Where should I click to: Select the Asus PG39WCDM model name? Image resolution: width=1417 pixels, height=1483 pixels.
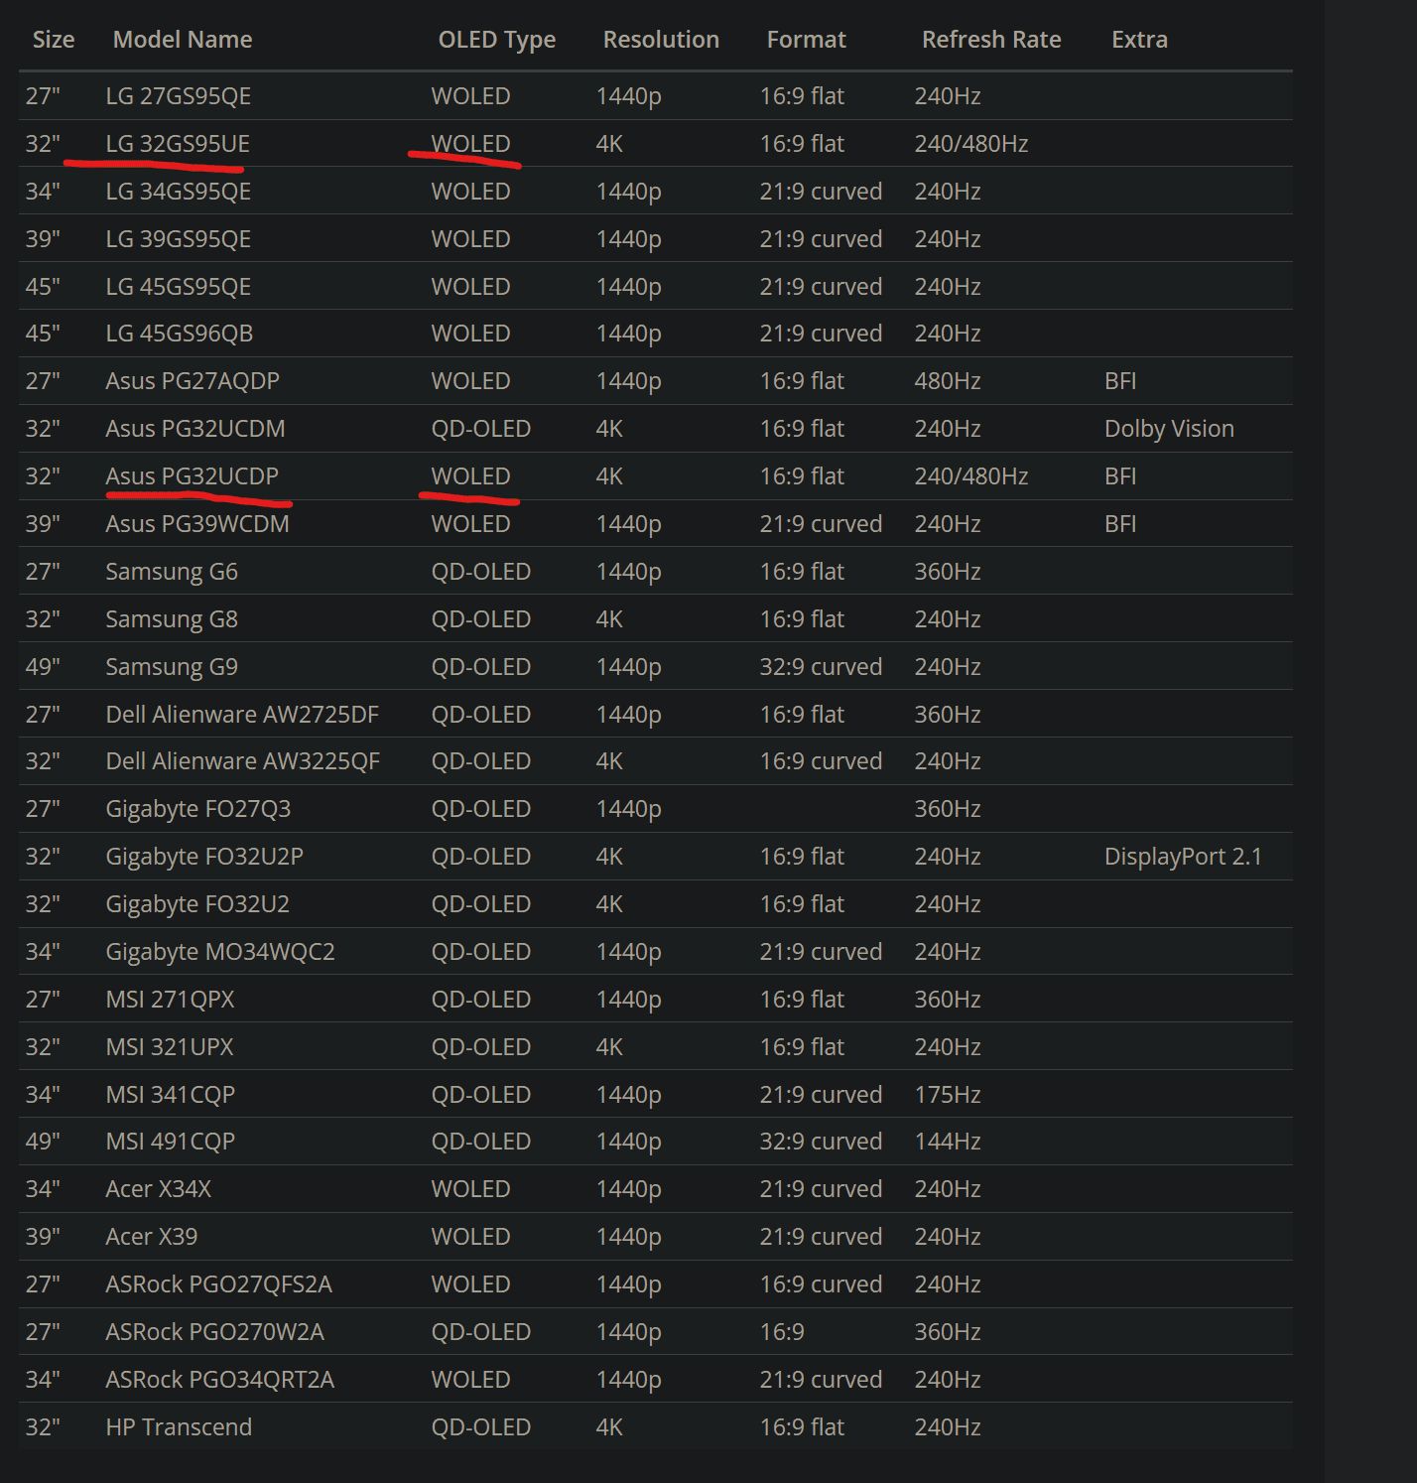[197, 524]
